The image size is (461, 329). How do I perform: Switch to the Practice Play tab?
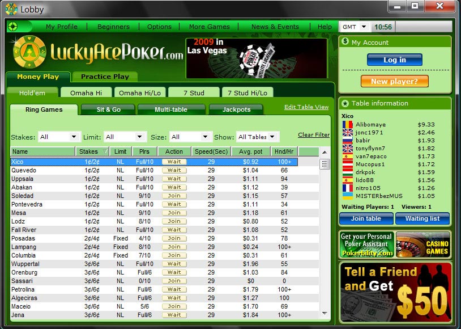click(105, 77)
